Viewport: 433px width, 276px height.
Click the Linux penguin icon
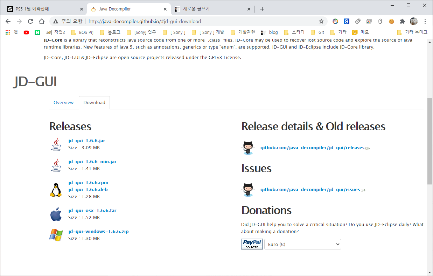(56, 190)
